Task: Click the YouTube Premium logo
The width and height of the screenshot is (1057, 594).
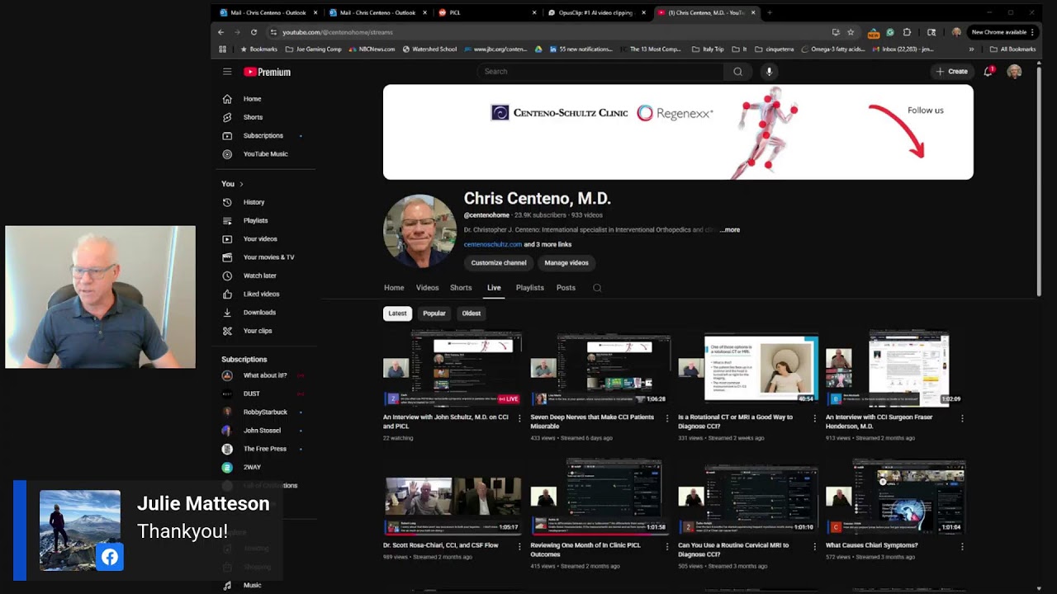Action: pos(267,72)
